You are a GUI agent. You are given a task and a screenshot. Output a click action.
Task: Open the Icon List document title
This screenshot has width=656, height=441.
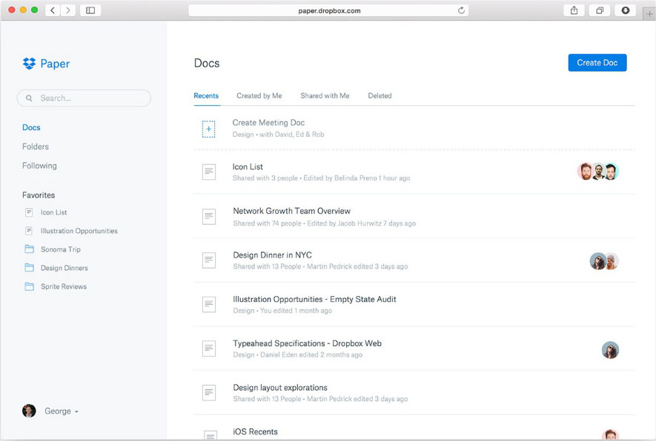(x=248, y=166)
